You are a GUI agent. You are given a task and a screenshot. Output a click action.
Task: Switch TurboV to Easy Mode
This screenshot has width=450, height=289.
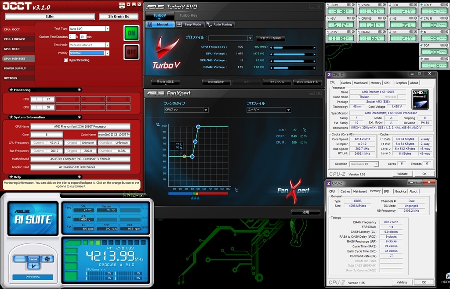click(190, 25)
